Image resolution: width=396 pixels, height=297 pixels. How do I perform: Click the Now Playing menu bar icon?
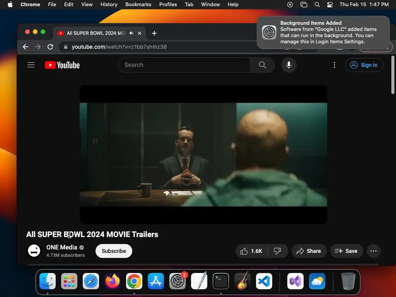(x=290, y=5)
